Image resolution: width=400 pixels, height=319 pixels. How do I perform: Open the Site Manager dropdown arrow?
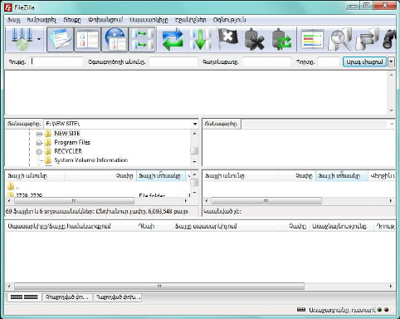point(39,39)
